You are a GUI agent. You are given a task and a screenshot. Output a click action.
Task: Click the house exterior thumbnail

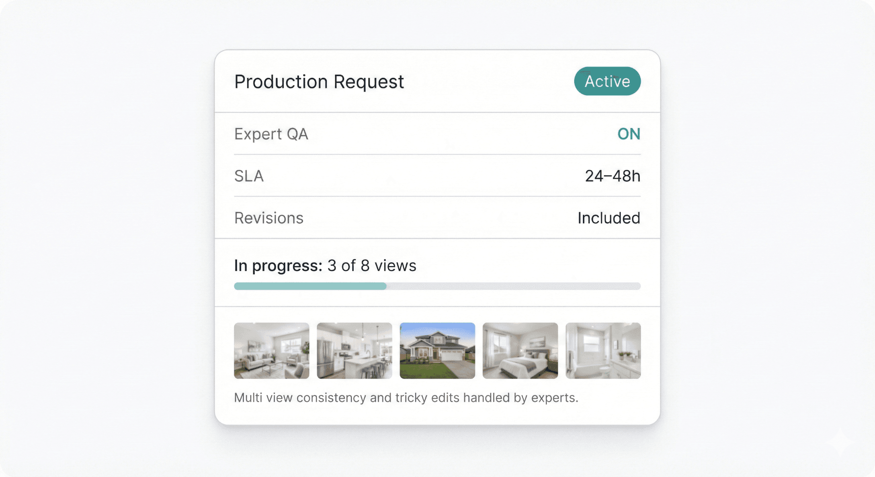(x=437, y=350)
